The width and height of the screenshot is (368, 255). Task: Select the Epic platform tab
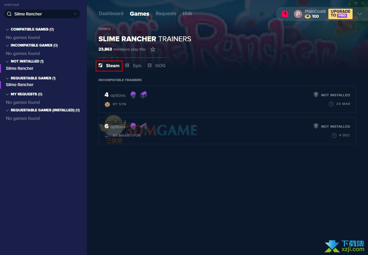pos(133,66)
